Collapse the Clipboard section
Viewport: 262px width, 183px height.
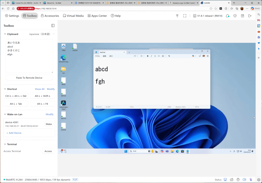5,34
